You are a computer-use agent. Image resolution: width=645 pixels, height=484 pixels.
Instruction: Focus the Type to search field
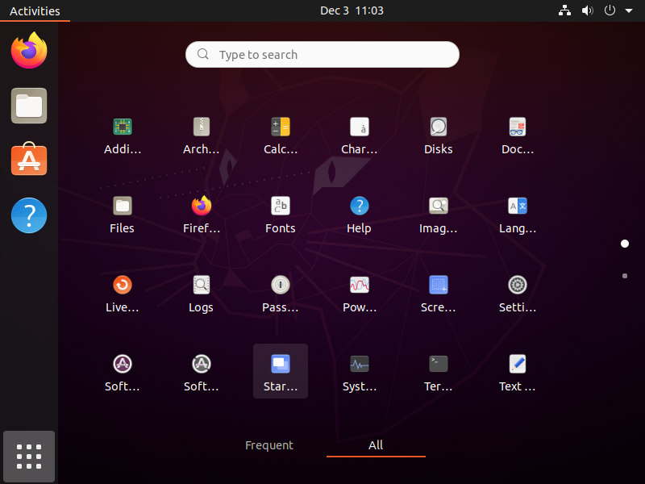tap(322, 54)
